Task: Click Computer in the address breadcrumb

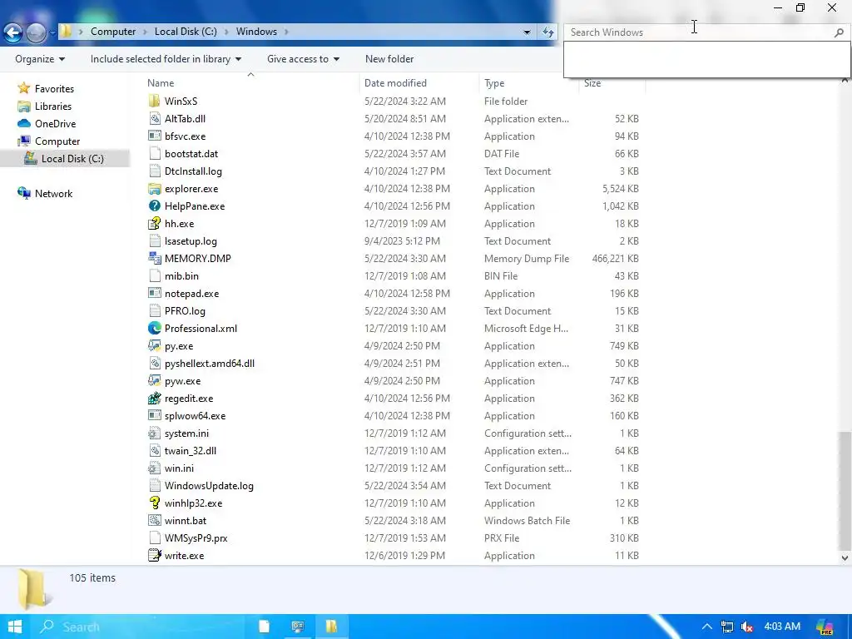Action: coord(113,32)
